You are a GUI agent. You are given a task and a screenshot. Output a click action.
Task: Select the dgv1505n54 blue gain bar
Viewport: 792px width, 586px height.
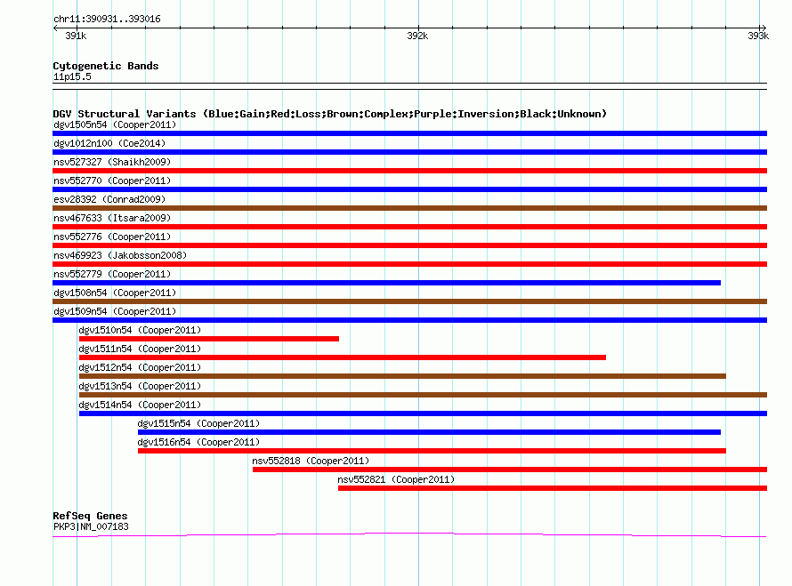click(x=409, y=133)
